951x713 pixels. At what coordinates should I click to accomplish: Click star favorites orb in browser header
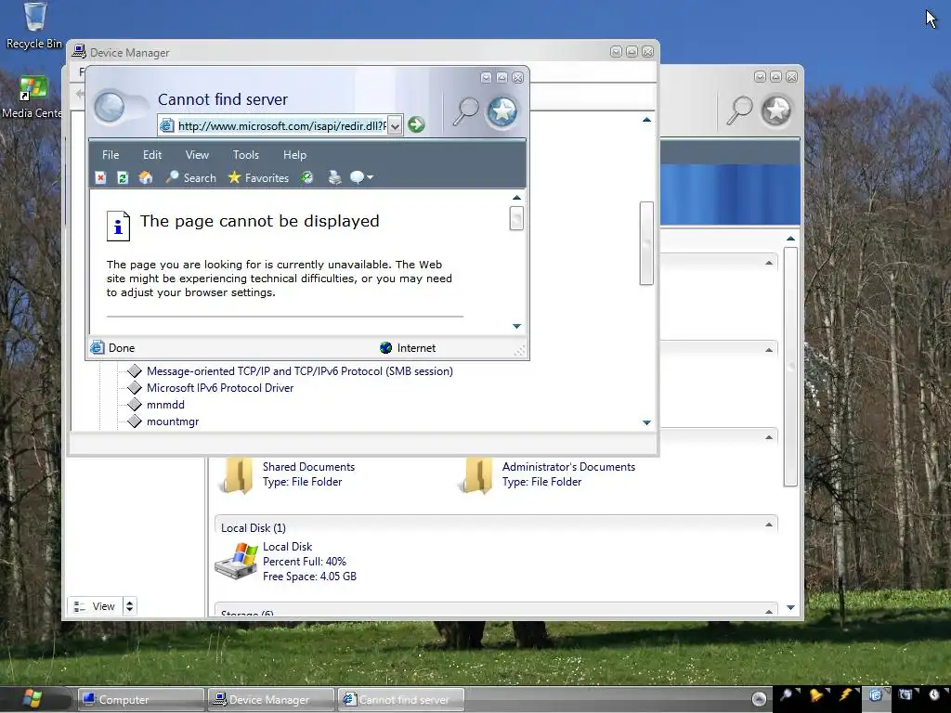(502, 111)
